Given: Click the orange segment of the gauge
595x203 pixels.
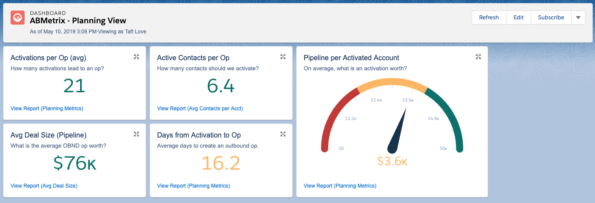Looking at the screenshot, I should tap(392, 82).
